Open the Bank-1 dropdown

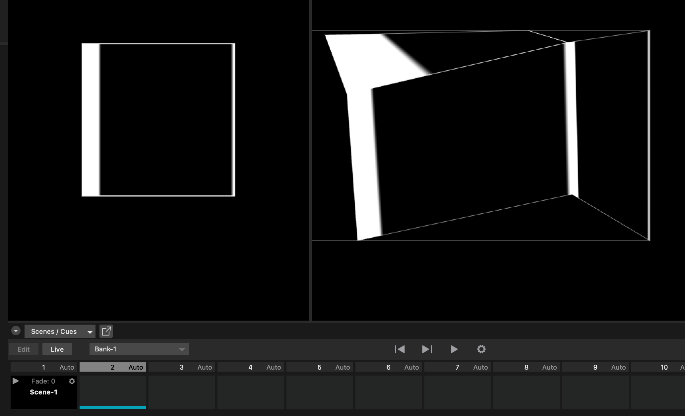(139, 349)
